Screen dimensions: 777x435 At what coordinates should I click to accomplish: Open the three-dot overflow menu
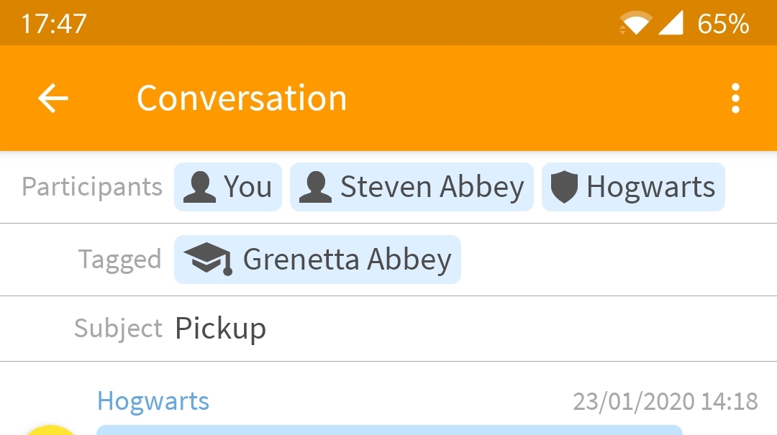click(735, 99)
